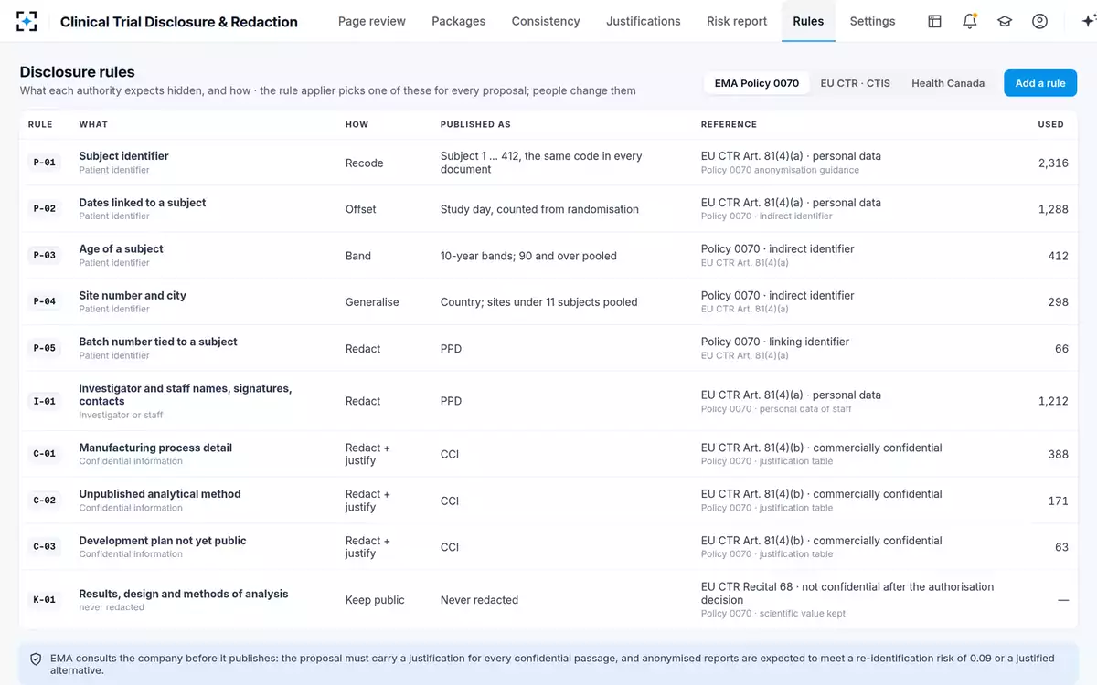Open Manufacturing process detail rule
The height and width of the screenshot is (685, 1097).
click(x=155, y=448)
